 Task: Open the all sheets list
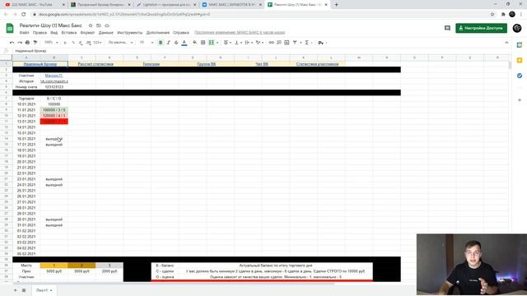[24, 290]
